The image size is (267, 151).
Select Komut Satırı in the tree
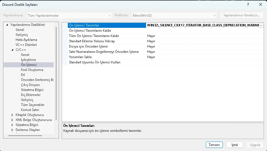tap(30, 110)
